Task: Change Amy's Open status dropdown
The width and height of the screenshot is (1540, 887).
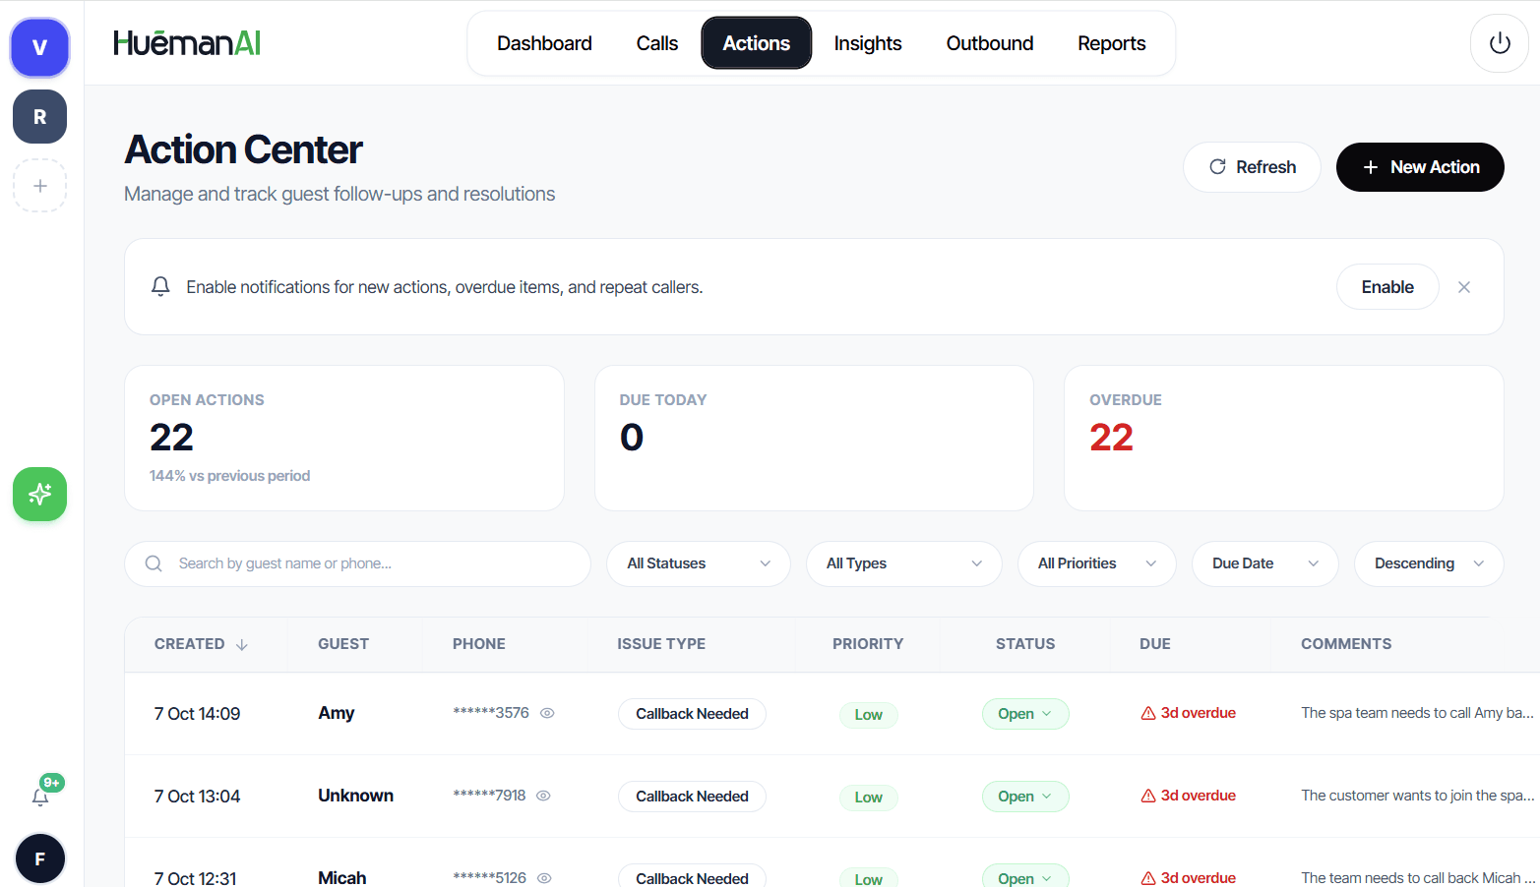Action: pyautogui.click(x=1025, y=714)
